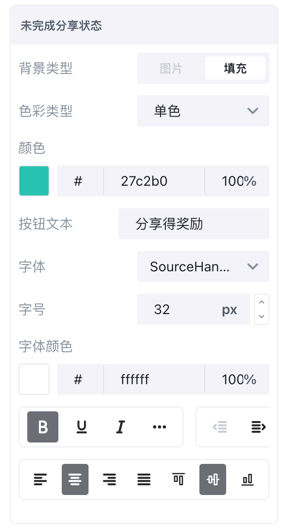
Task: Align text vertically to top
Action: [178, 479]
